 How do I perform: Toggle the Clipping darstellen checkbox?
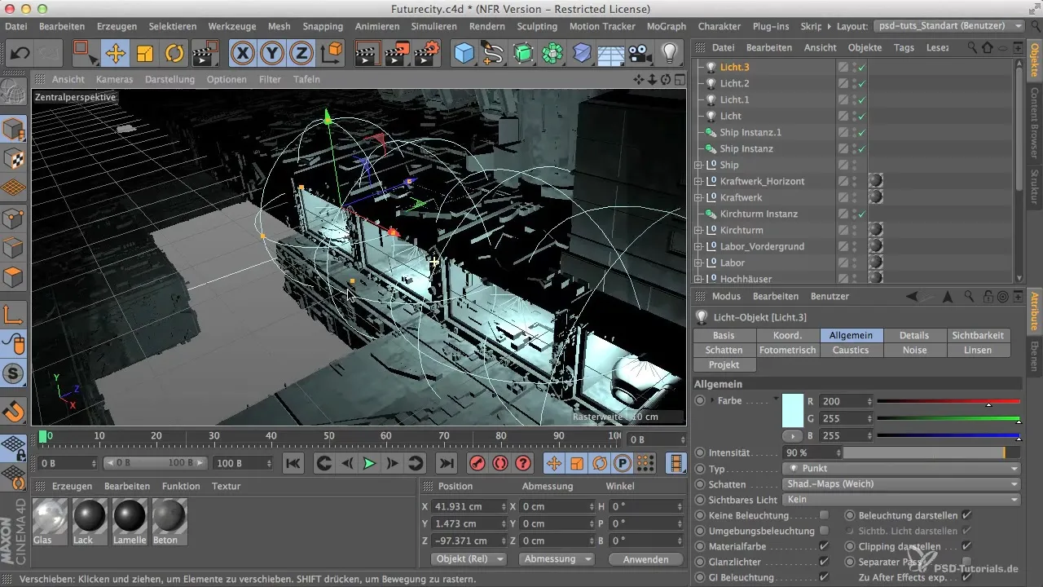tap(966, 546)
